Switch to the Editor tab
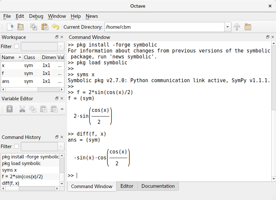 [127, 186]
